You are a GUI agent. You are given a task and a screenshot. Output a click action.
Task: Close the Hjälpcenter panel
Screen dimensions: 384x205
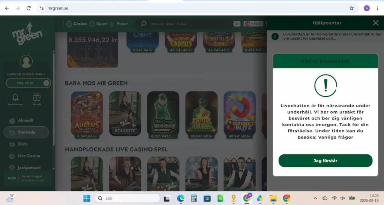tap(375, 23)
